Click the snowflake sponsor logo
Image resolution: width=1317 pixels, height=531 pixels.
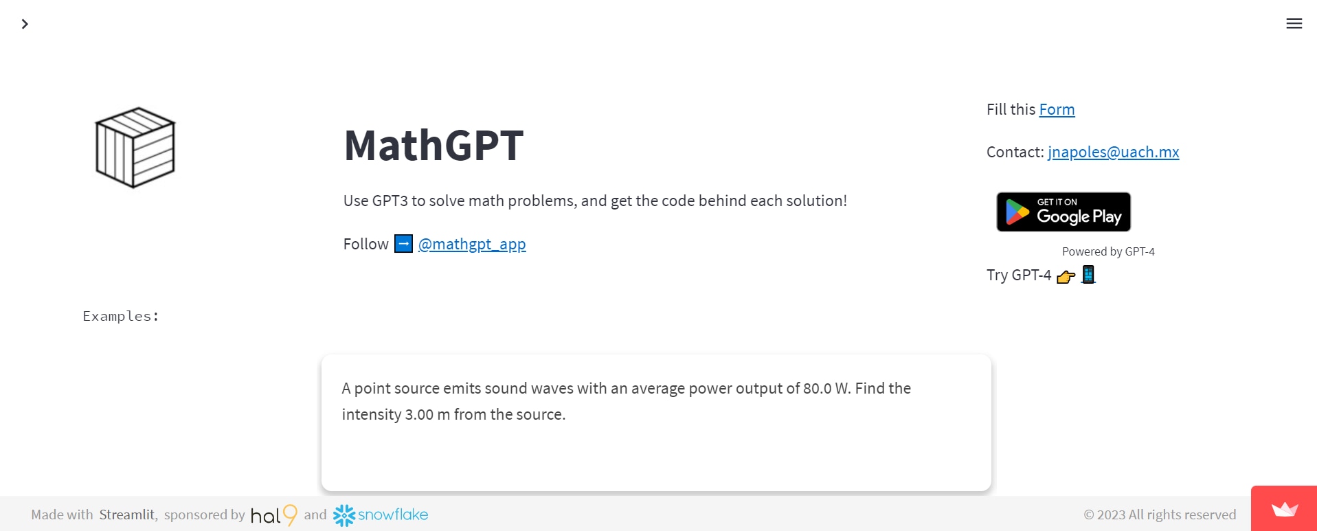[381, 515]
